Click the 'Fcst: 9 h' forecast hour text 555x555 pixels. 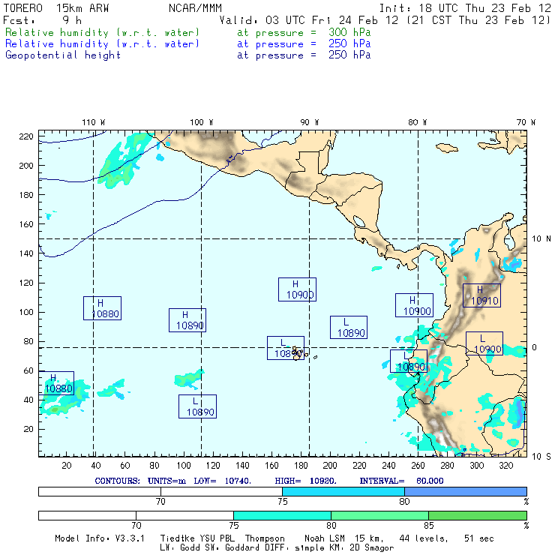click(x=42, y=20)
